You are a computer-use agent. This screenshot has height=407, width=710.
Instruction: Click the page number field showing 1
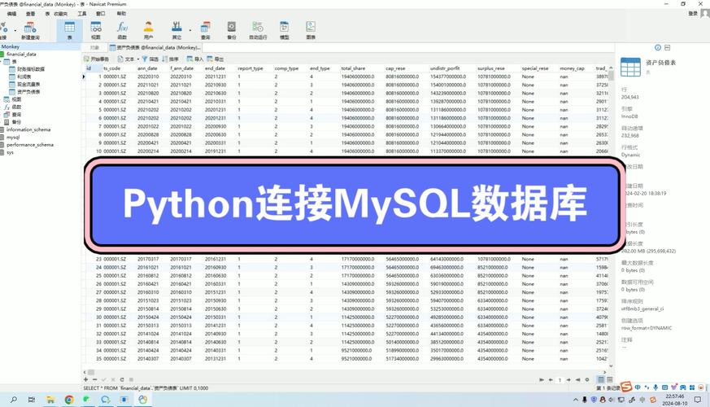pyautogui.click(x=560, y=380)
